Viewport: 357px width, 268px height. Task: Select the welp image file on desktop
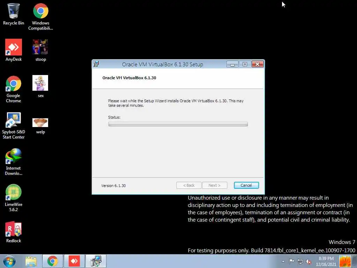tap(40, 126)
